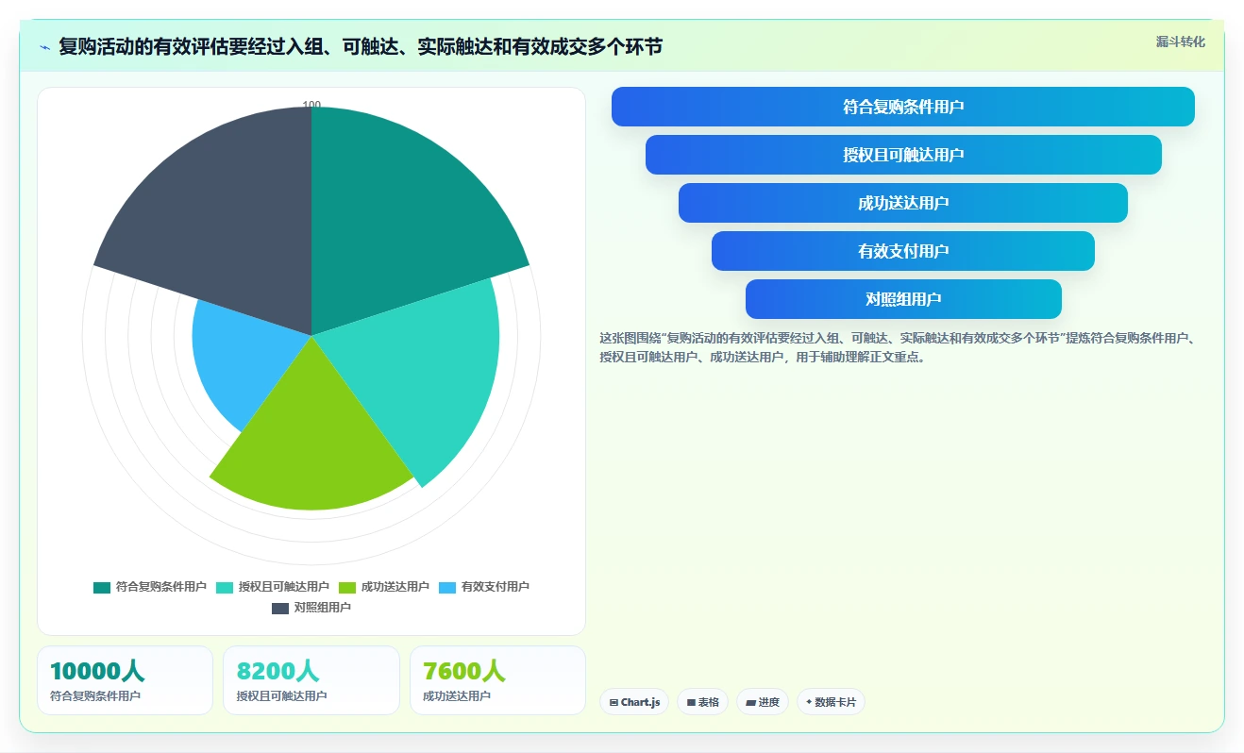Click the headline text about 复购活动

[361, 46]
